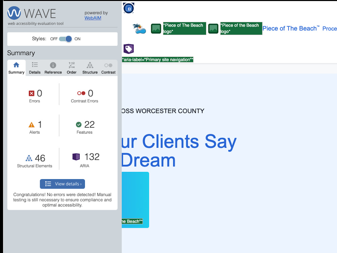Click the first green alt-text image icon

pyautogui.click(x=156, y=29)
